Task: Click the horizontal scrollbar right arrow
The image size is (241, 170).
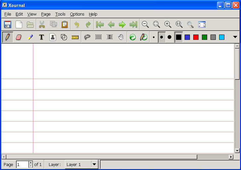Action: (x=231, y=157)
